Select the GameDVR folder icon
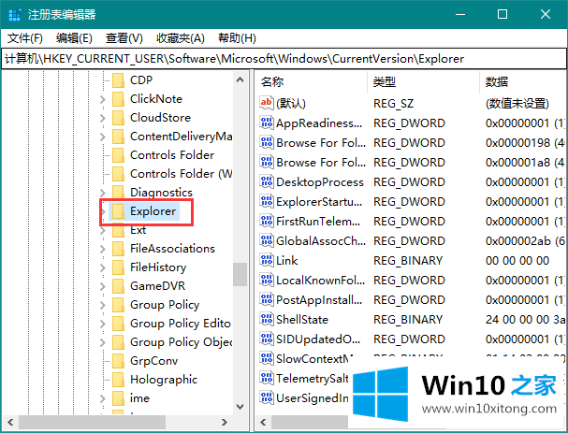Screen dimensions: 568x433 click(x=118, y=286)
